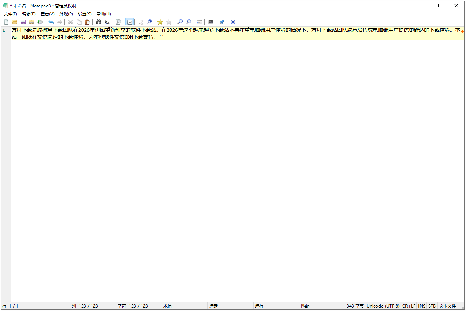Viewport: 466px width, 311px height.
Task: Open the Replace dialog
Action: tap(107, 22)
